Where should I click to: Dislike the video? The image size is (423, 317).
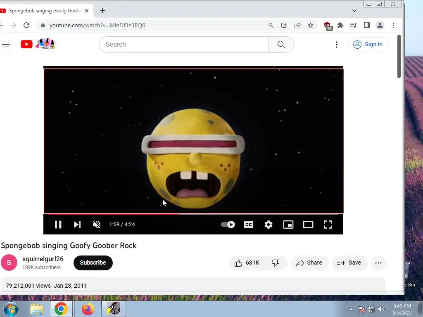pyautogui.click(x=276, y=263)
